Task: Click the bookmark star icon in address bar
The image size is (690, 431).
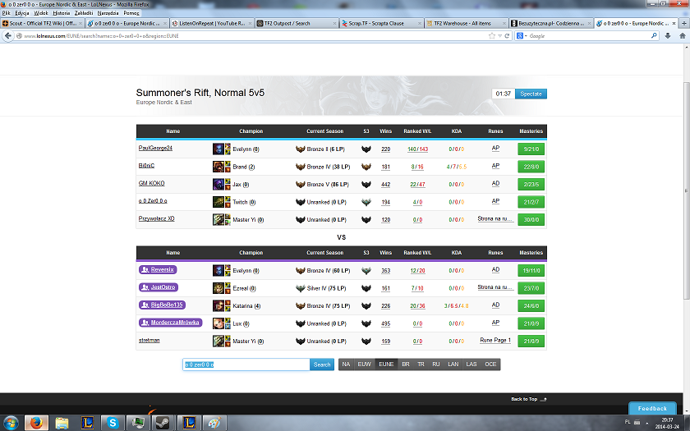Action: click(x=492, y=35)
